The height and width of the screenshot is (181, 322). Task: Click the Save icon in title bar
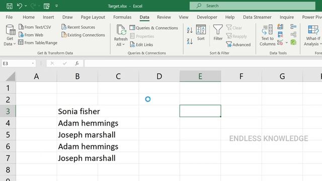[9, 6]
